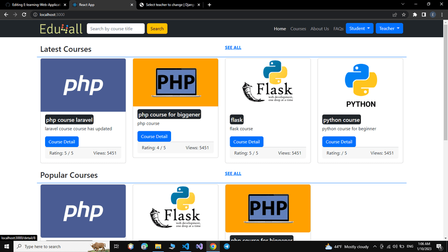Open the taskbar clock and calendar
The height and width of the screenshot is (252, 448).
pos(424,246)
